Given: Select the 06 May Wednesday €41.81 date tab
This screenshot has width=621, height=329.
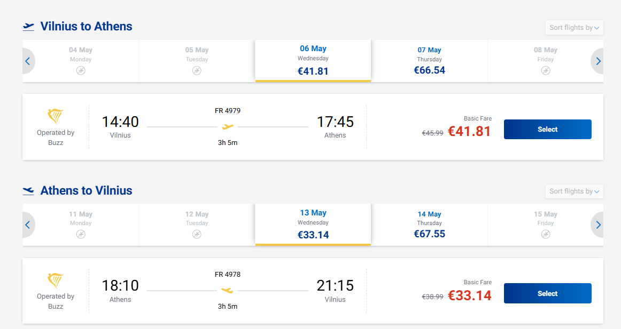Looking at the screenshot, I should tap(313, 61).
